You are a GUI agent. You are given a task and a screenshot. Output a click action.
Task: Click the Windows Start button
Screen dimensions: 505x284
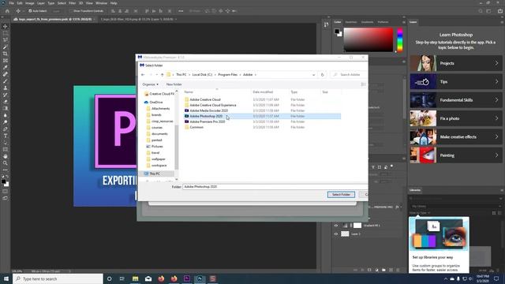(6, 278)
